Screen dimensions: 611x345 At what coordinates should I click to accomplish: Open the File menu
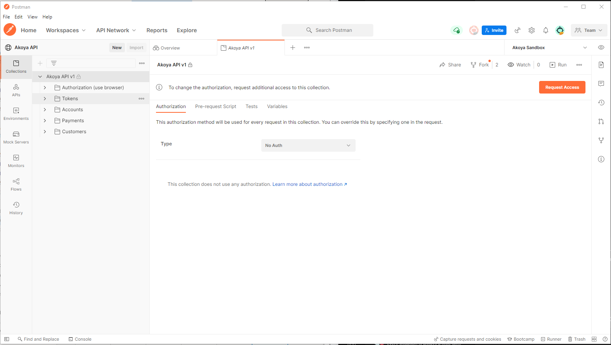pyautogui.click(x=6, y=17)
